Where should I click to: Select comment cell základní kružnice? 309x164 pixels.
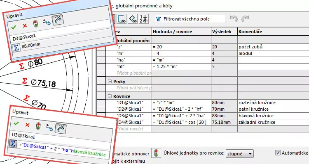pos(273,122)
